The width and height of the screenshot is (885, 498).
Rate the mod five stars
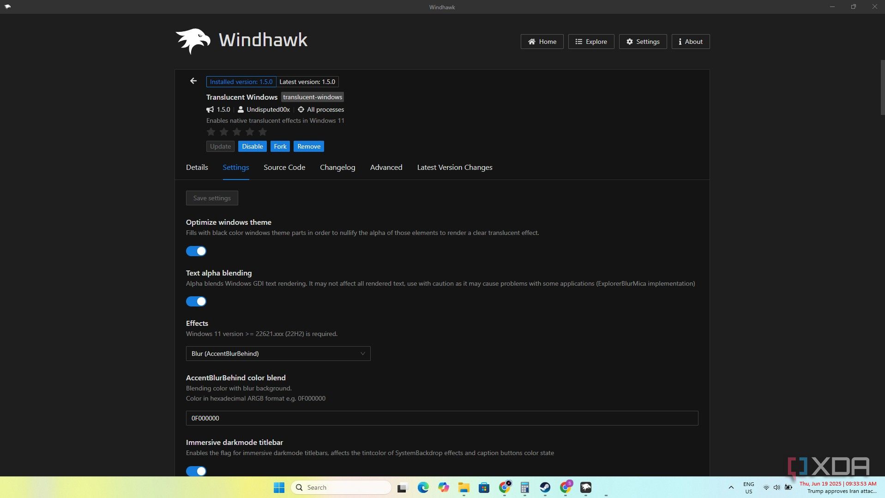(263, 132)
